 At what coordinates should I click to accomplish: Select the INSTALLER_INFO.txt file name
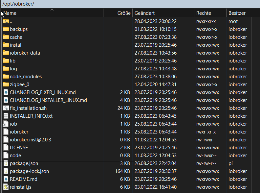coord(31,116)
